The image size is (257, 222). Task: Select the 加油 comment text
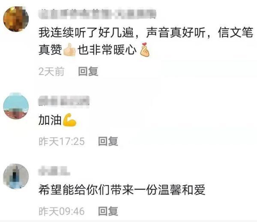(50, 120)
